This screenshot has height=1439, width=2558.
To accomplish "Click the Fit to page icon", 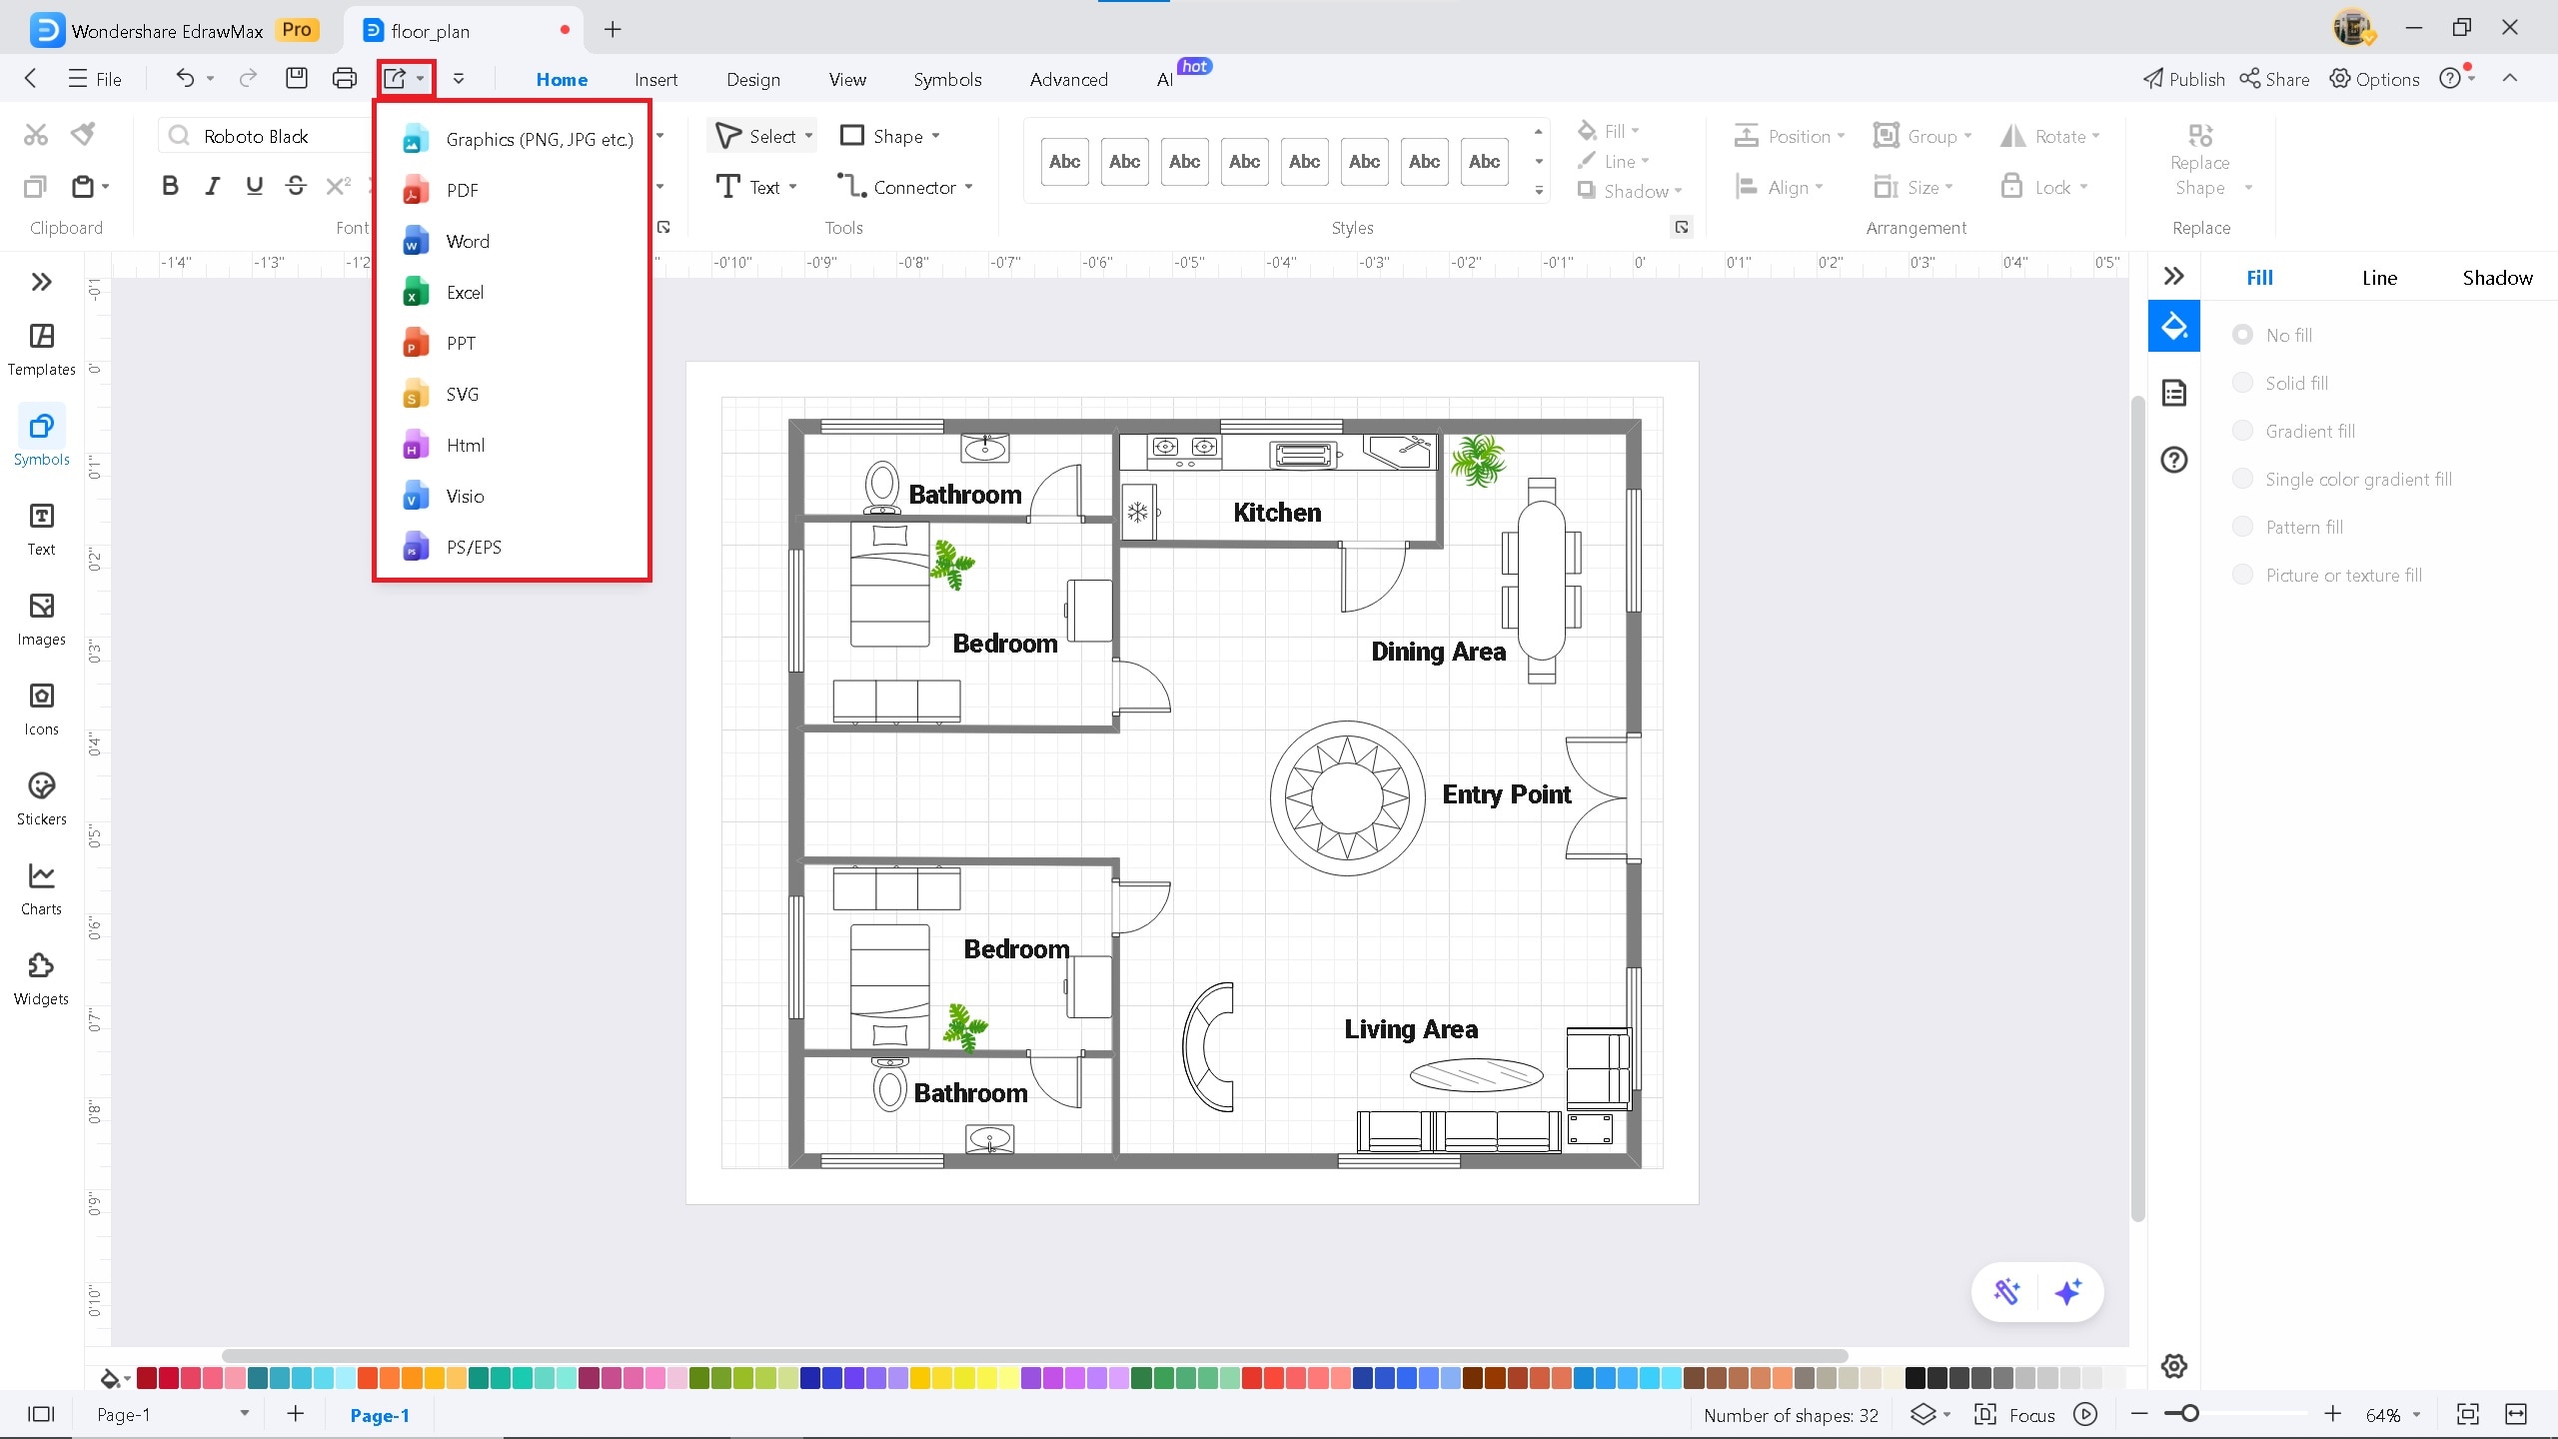I will (2468, 1414).
